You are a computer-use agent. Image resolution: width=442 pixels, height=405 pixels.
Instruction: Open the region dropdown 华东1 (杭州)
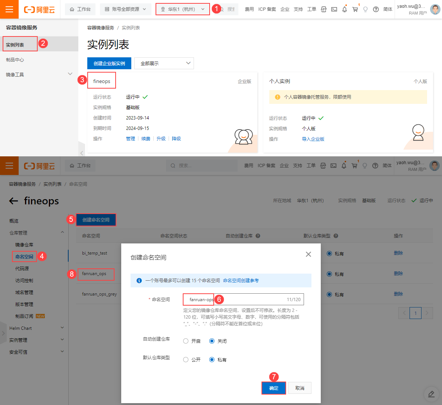[183, 9]
